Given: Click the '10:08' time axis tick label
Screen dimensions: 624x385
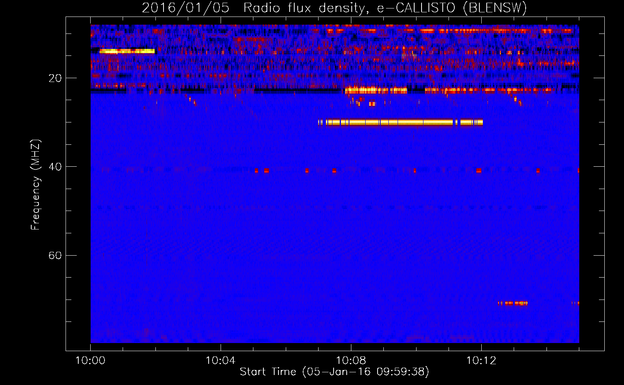Looking at the screenshot, I should (x=351, y=361).
